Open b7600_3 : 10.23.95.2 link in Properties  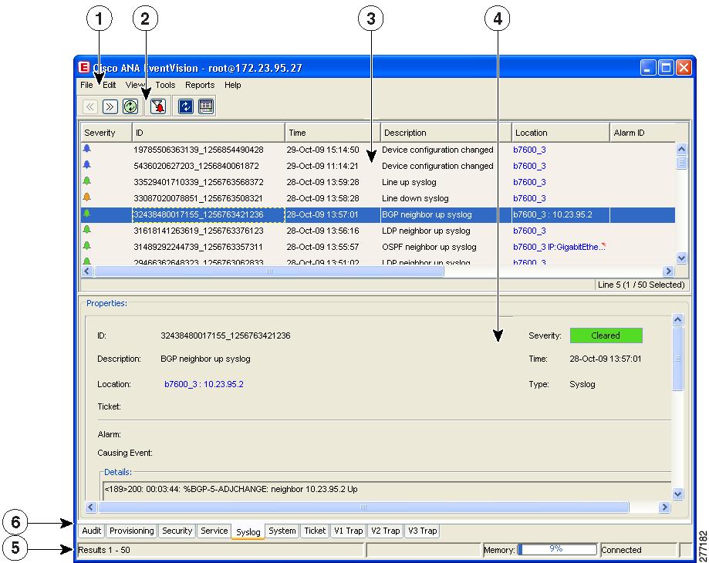[204, 384]
